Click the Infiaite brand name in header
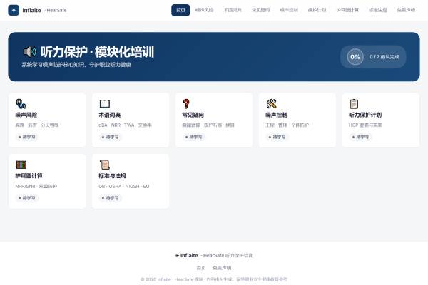The image size is (428, 285). [x=31, y=11]
